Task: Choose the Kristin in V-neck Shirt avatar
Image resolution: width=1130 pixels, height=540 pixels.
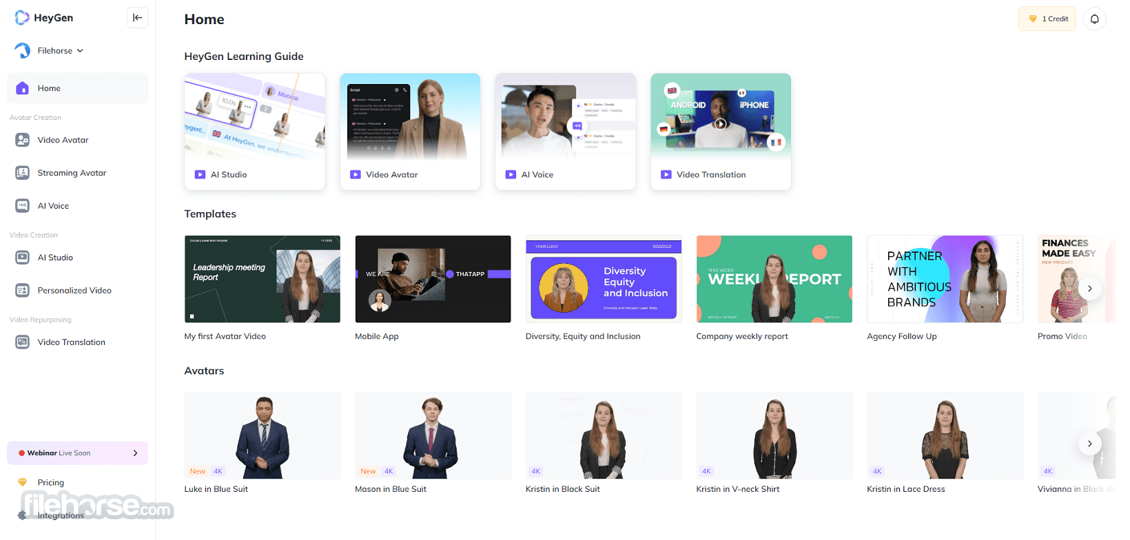Action: click(774, 435)
